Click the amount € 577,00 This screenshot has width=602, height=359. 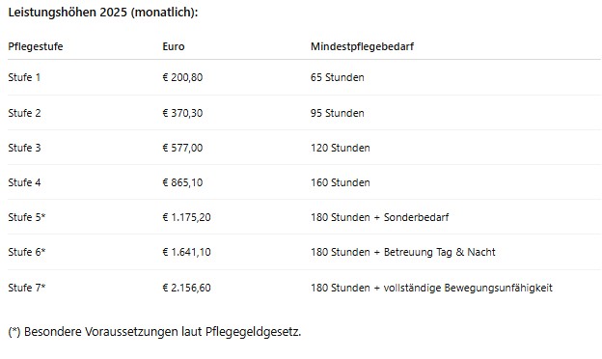pos(182,148)
